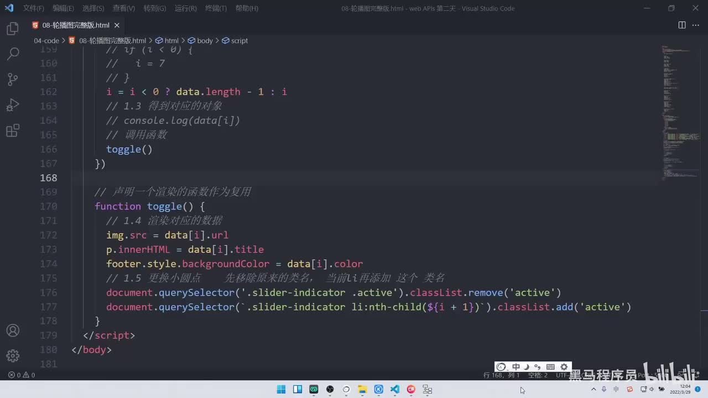Open the editor more actions ellipsis
Image resolution: width=708 pixels, height=398 pixels.
pyautogui.click(x=696, y=25)
